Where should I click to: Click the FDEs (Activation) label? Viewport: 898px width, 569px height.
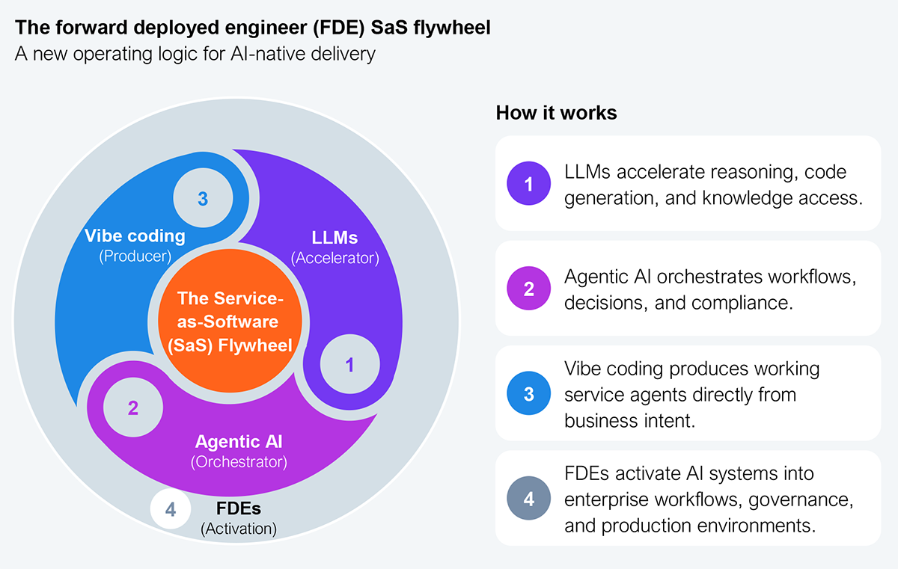(x=239, y=519)
